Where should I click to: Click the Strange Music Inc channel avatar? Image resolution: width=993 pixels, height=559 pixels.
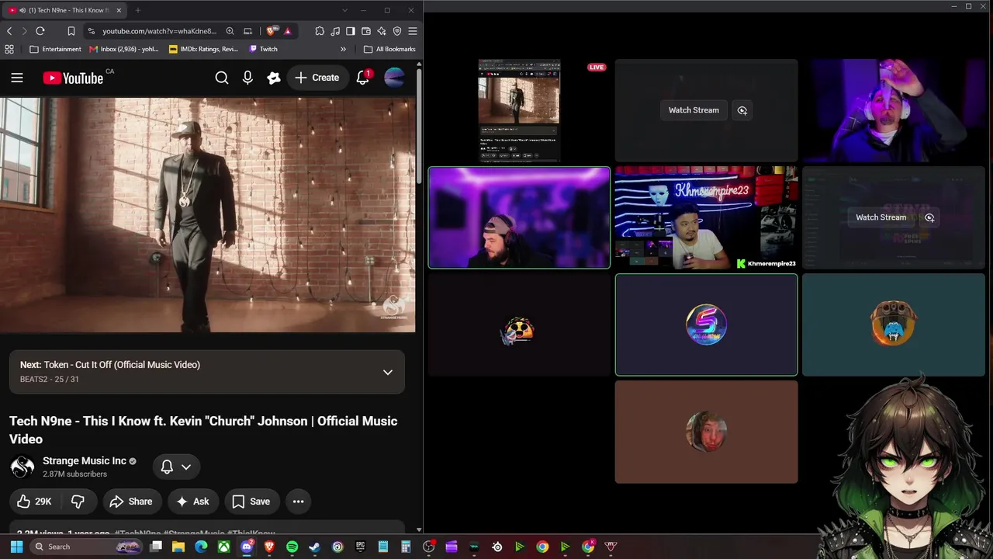22,467
